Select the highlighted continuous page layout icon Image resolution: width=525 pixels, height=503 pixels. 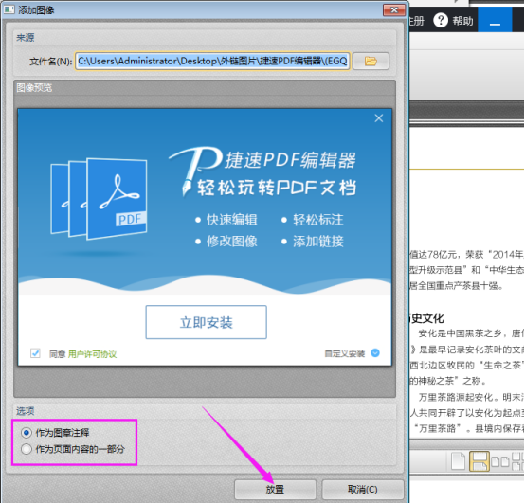(x=480, y=461)
